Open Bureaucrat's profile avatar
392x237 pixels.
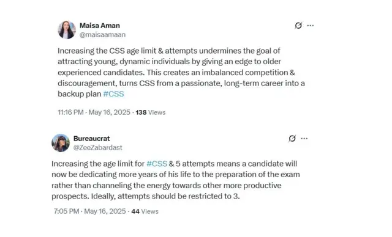coord(61,143)
